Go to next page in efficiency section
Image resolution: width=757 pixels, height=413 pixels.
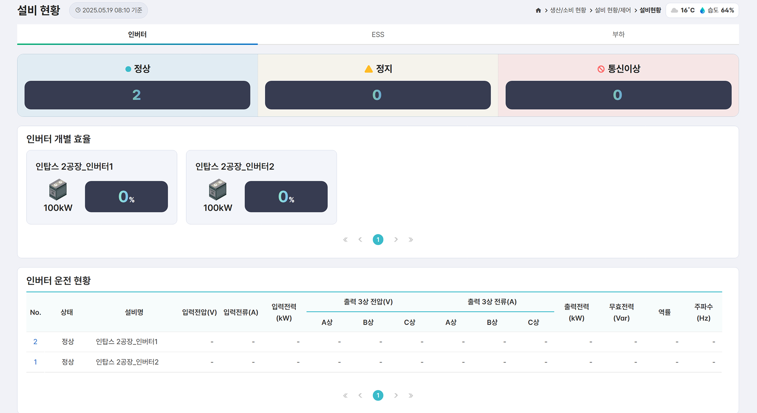coord(396,240)
